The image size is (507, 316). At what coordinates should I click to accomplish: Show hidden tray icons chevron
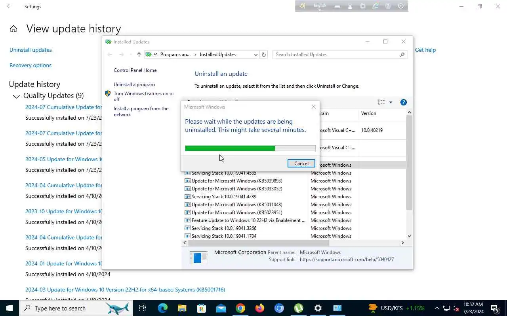click(437, 308)
